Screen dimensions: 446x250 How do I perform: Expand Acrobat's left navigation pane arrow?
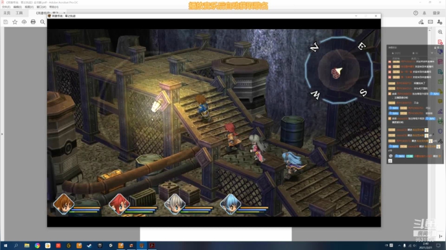tap(2, 134)
